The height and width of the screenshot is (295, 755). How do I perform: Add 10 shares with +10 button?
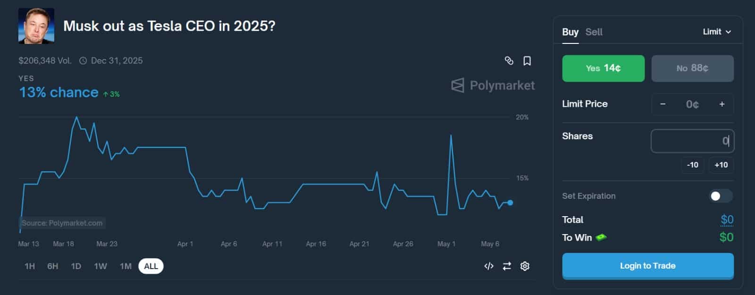coord(721,165)
